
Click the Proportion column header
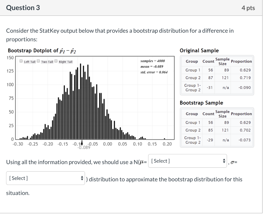tap(241, 61)
